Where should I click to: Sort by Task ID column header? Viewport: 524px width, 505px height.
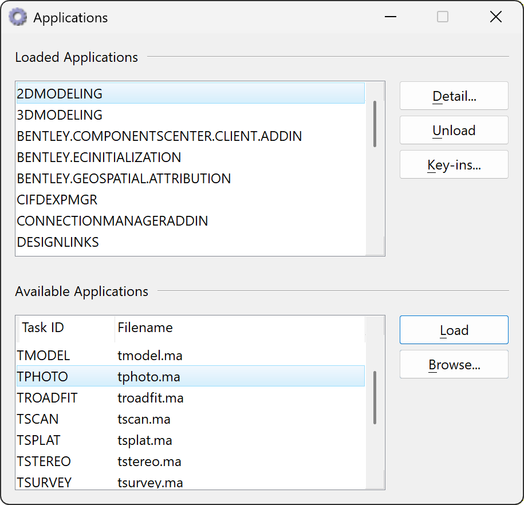coord(66,328)
